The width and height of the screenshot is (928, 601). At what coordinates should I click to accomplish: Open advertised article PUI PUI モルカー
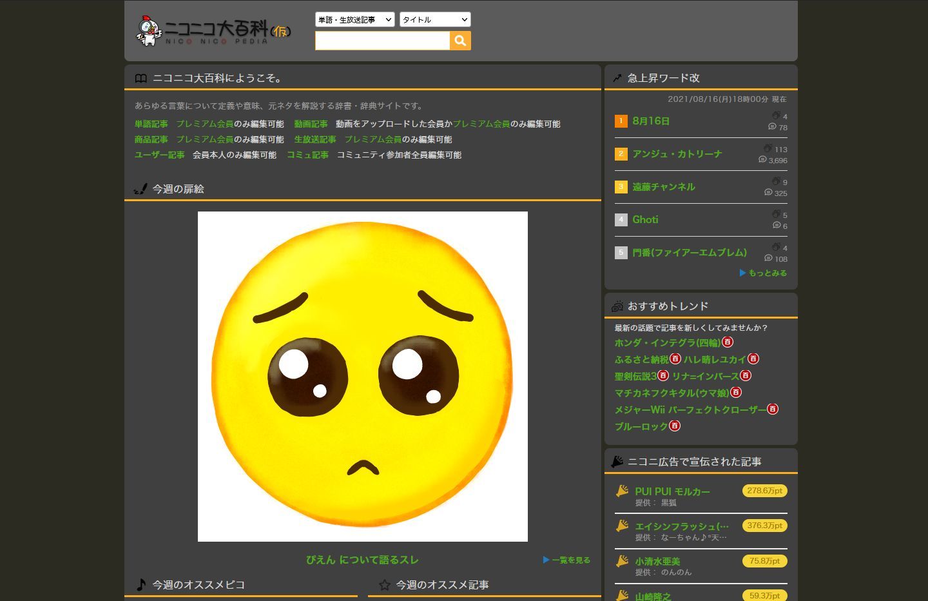coord(672,491)
